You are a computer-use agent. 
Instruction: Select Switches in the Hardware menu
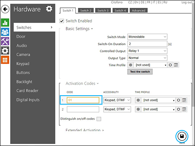34,27
